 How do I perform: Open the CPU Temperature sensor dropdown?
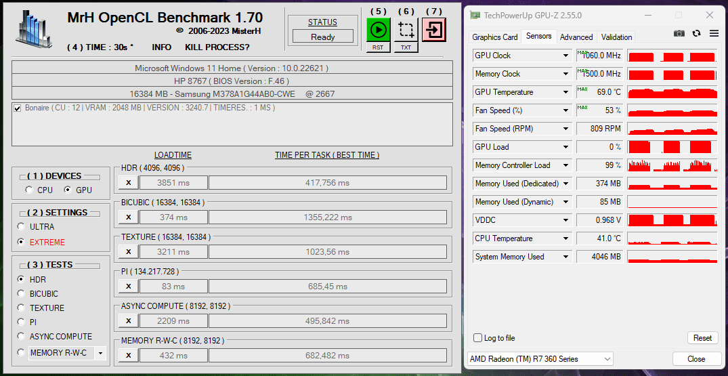(565, 238)
